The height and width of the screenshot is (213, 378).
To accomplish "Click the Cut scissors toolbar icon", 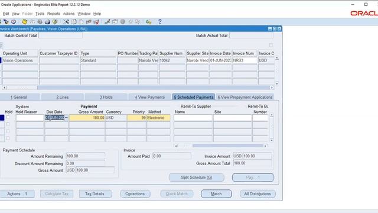I will click(66, 22).
